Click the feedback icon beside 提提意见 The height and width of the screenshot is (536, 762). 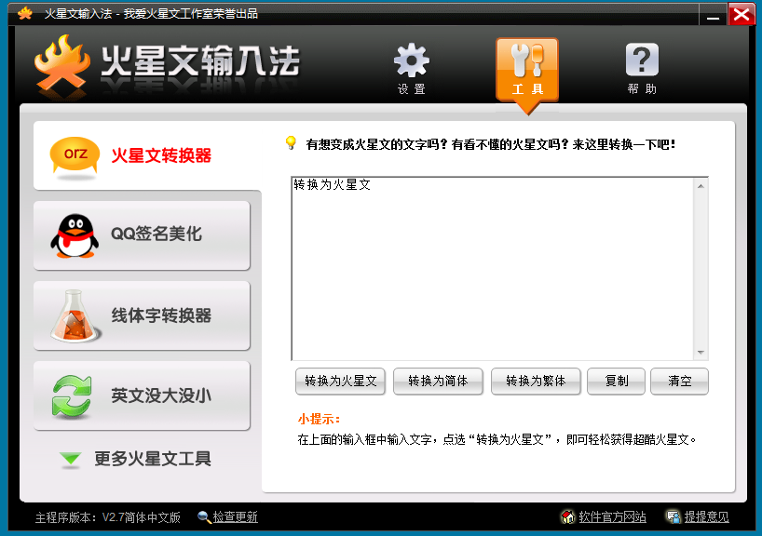pyautogui.click(x=674, y=517)
